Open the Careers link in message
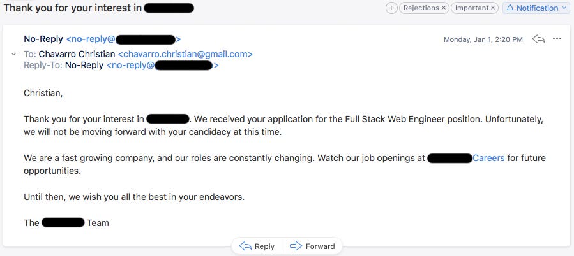 pos(488,158)
